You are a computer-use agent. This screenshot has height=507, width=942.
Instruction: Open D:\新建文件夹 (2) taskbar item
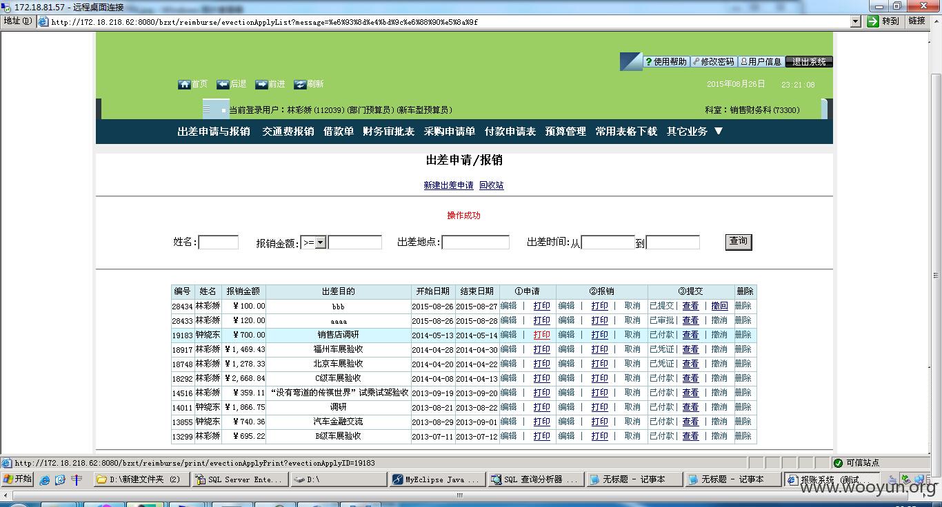pyautogui.click(x=141, y=479)
